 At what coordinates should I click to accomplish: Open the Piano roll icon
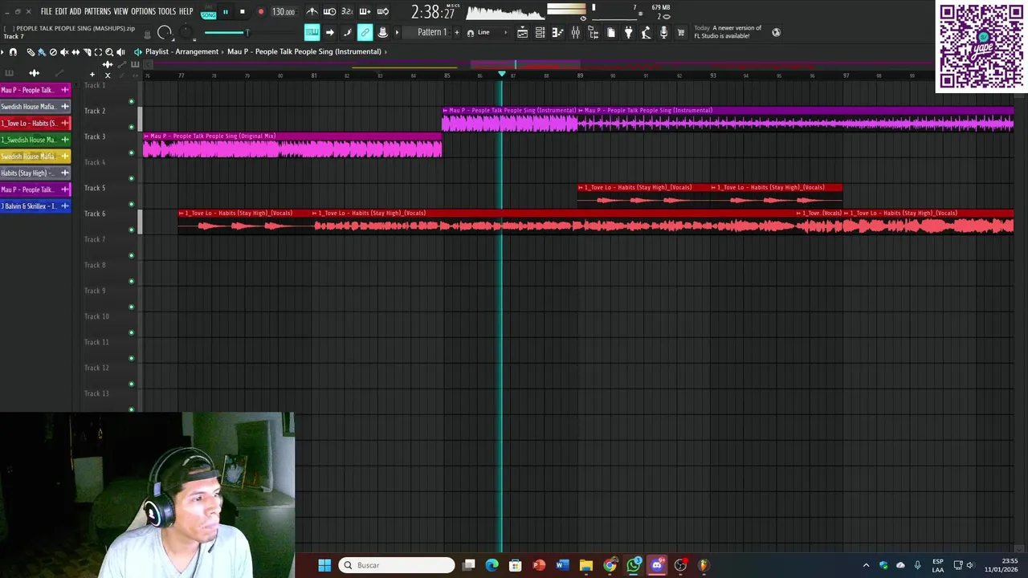coord(557,32)
